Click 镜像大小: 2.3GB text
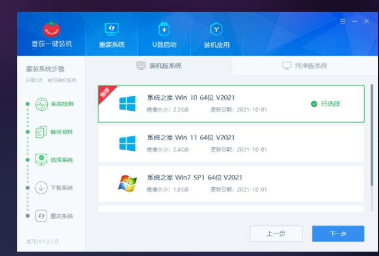 (x=168, y=110)
